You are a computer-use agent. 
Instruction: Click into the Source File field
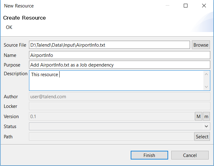coord(109,45)
